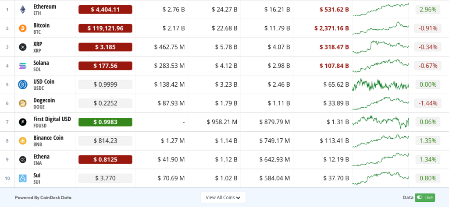The height and width of the screenshot is (207, 449).
Task: Open the Bitcoin sparkline price chart
Action: [381, 28]
